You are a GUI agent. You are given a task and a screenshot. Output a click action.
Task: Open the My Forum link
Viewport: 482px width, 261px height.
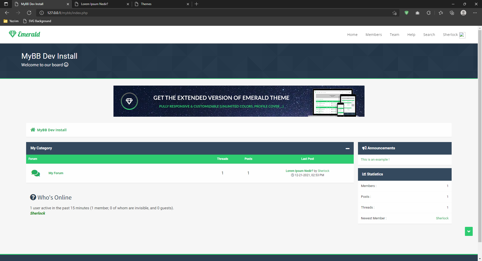(56, 173)
